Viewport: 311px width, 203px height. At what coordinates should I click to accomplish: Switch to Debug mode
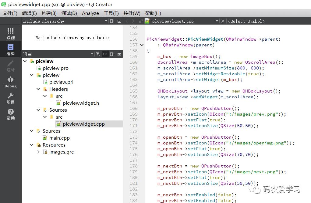pyautogui.click(x=11, y=82)
